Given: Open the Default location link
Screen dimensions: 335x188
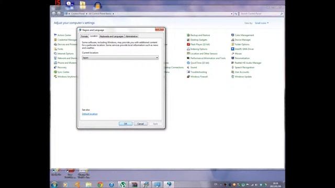Looking at the screenshot, I should click(90, 114).
